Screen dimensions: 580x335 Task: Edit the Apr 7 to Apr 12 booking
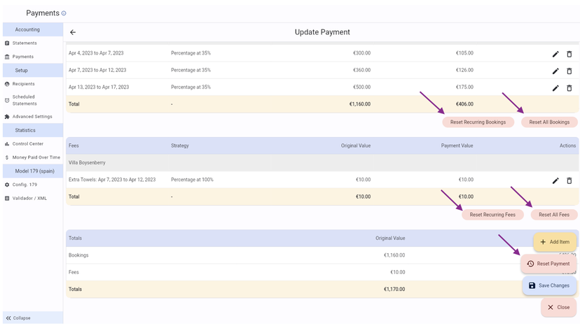tap(555, 71)
